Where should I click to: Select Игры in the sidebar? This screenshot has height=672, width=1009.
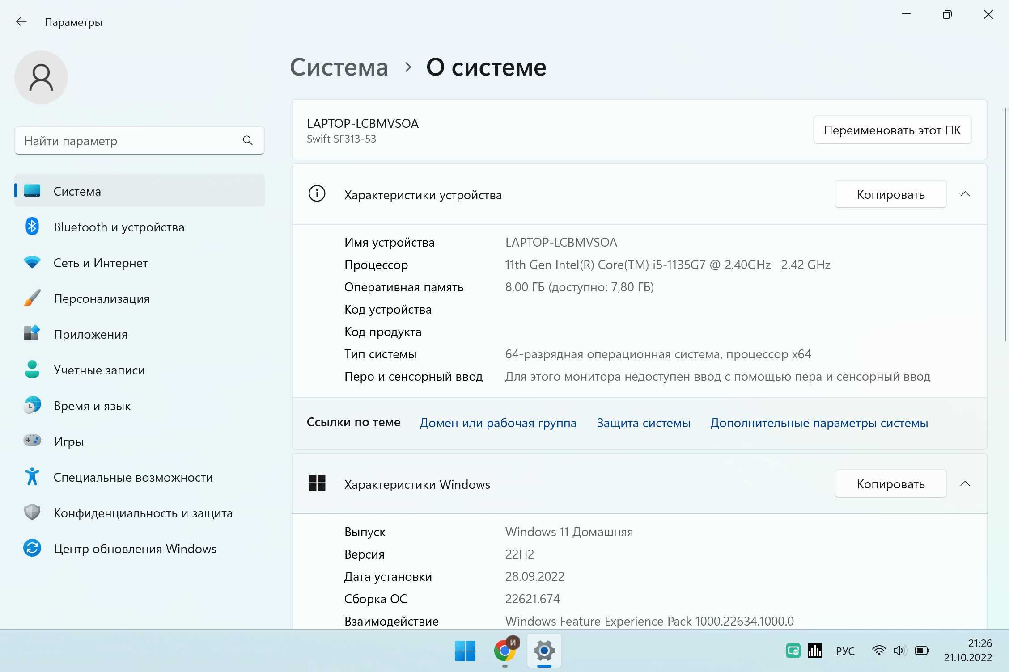pyautogui.click(x=140, y=441)
